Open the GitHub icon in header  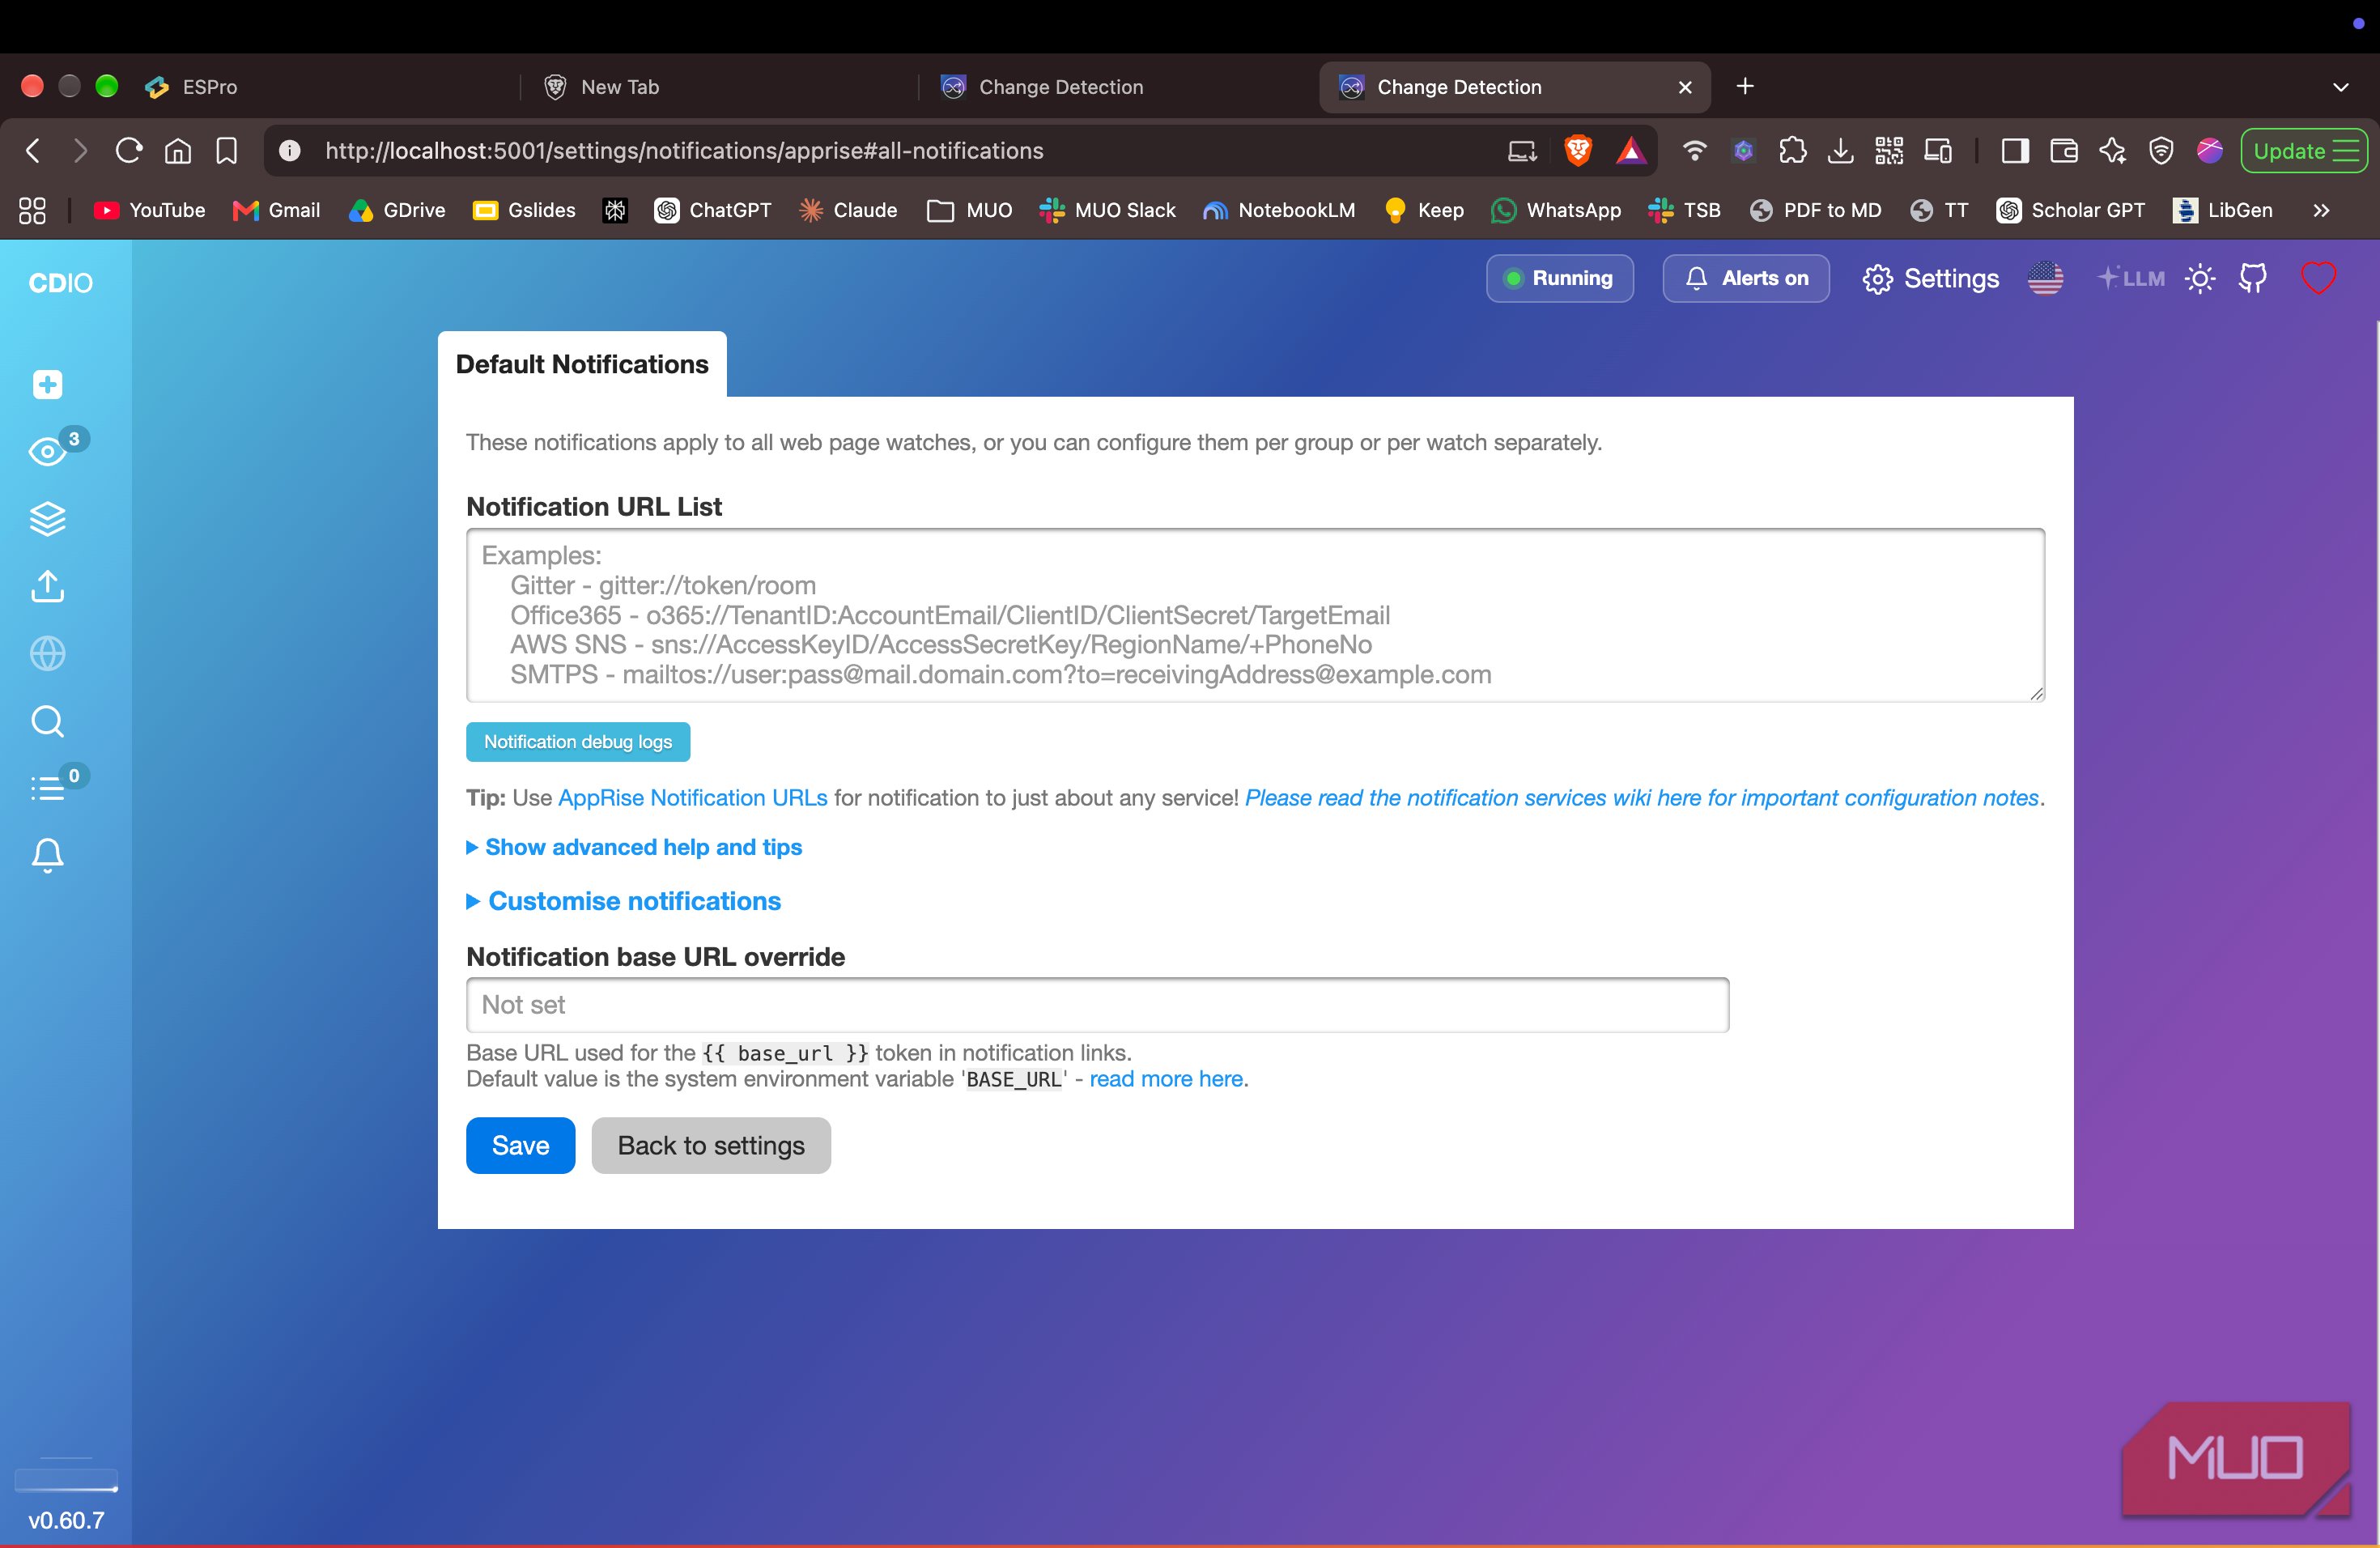pos(2253,278)
